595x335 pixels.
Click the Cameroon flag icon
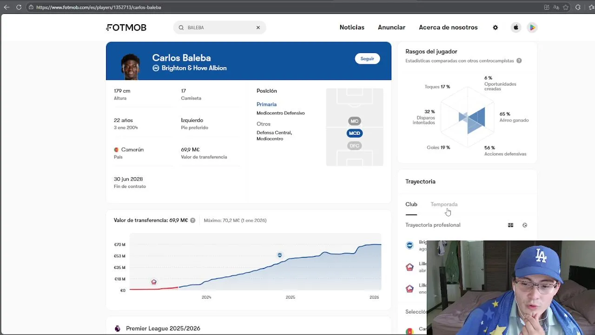116,150
